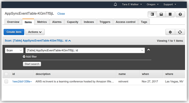189x103 pixels.
Task: Switch to bottom panel layout icon
Action: pos(161,14)
